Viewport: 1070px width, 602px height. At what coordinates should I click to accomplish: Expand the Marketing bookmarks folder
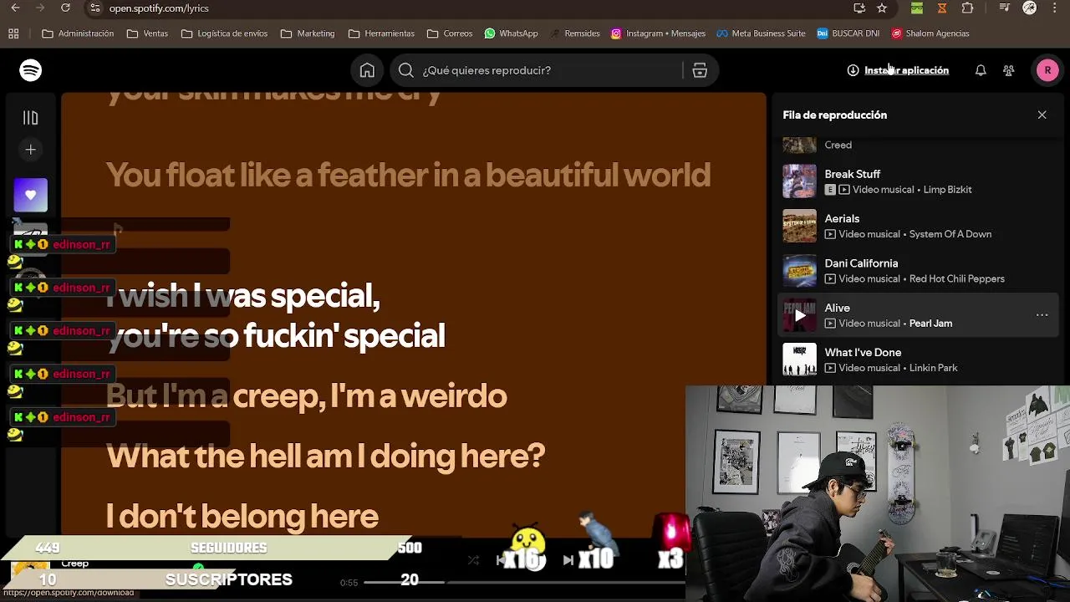308,33
